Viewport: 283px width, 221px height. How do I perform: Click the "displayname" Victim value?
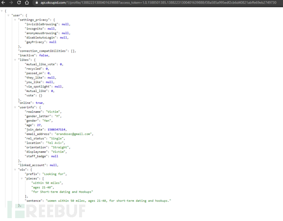(x=58, y=152)
